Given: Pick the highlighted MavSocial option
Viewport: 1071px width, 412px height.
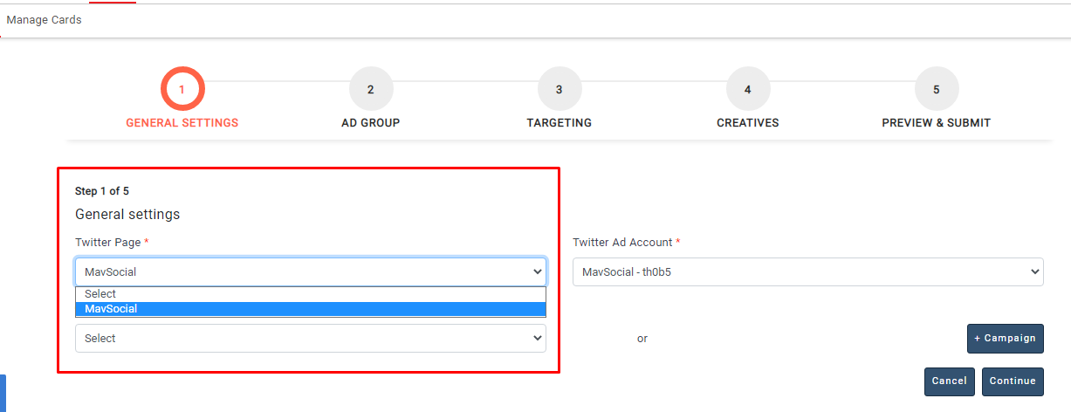Looking at the screenshot, I should tap(310, 309).
